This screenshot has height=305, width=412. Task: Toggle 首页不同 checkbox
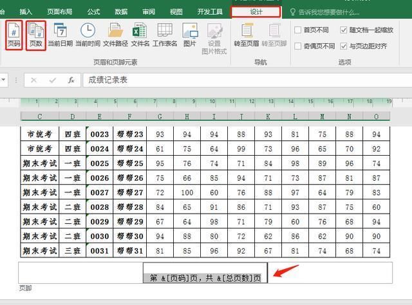pos(297,30)
